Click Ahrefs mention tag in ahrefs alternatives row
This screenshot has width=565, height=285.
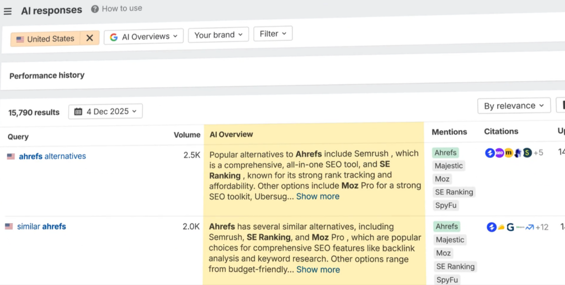coord(445,153)
